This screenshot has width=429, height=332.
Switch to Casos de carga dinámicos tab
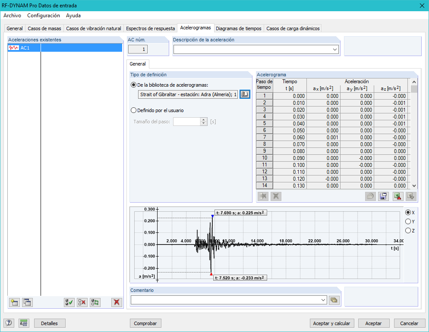tap(293, 28)
